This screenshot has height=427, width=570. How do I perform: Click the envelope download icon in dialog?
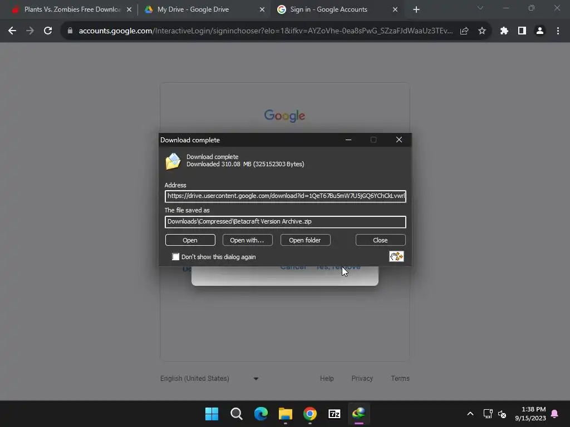[x=173, y=161]
